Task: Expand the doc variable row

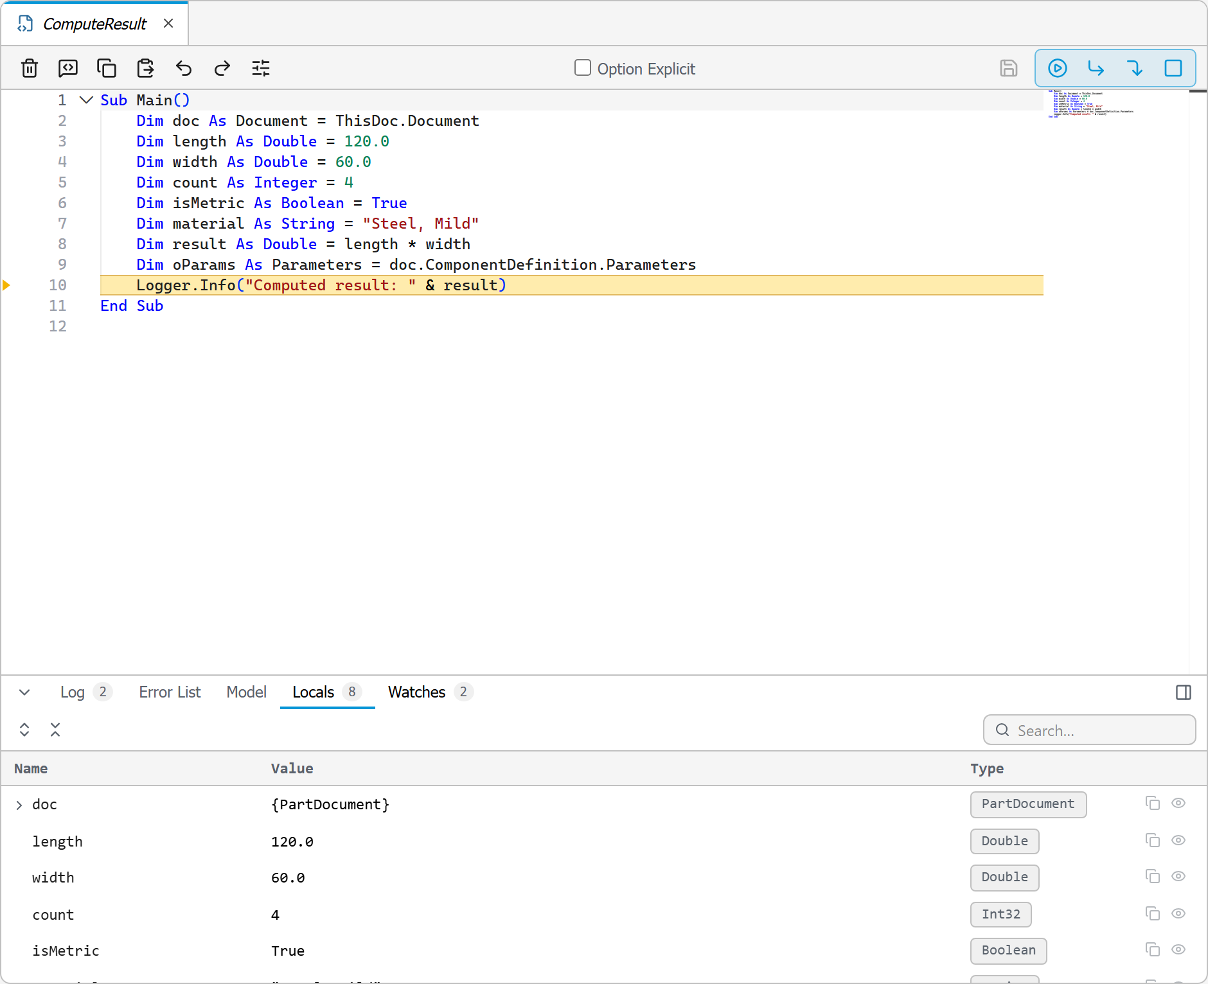Action: pyautogui.click(x=19, y=805)
